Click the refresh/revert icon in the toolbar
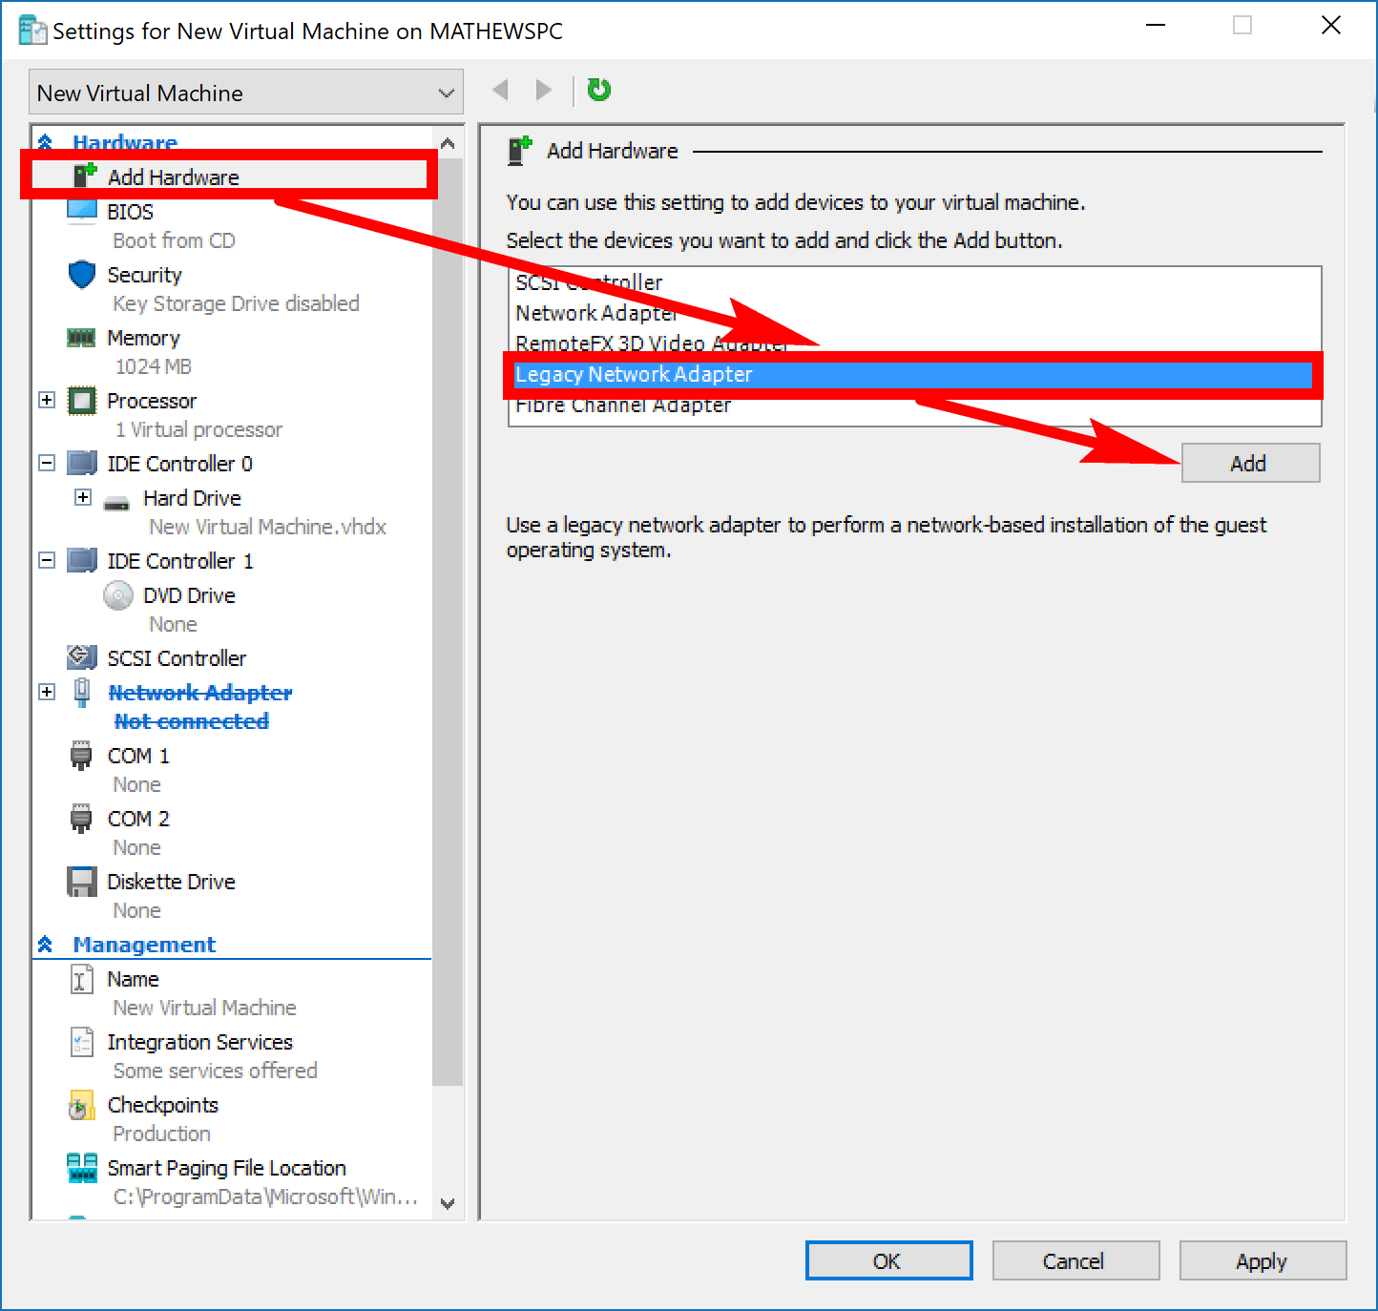 [598, 89]
